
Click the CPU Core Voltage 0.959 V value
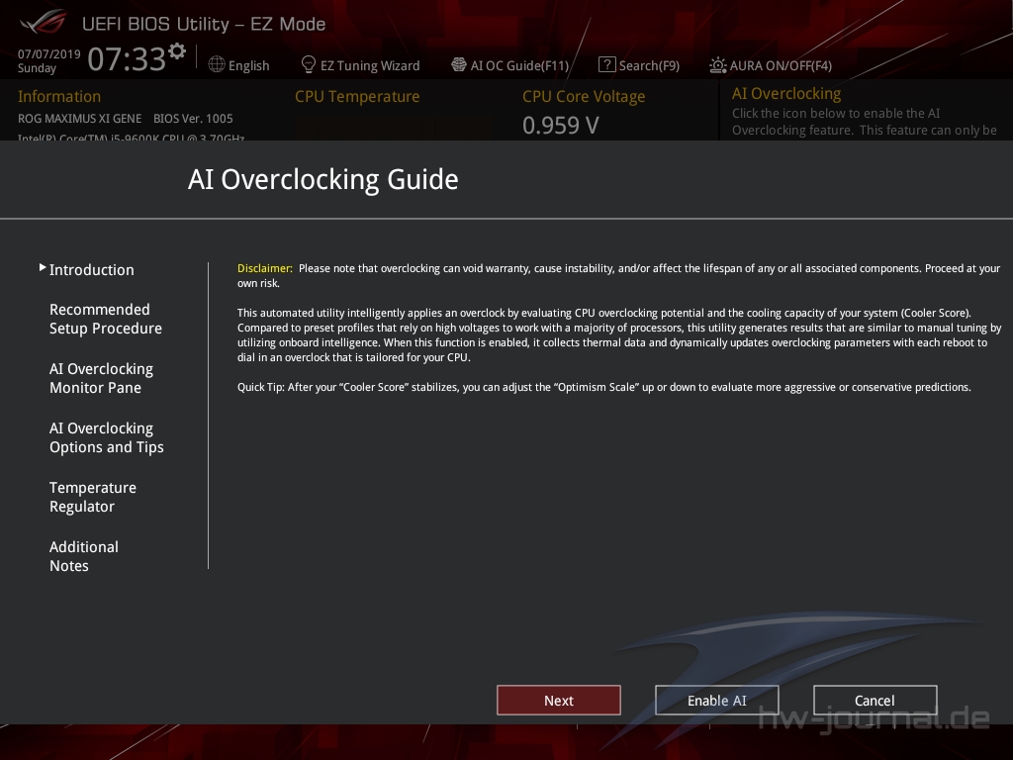pos(561,126)
